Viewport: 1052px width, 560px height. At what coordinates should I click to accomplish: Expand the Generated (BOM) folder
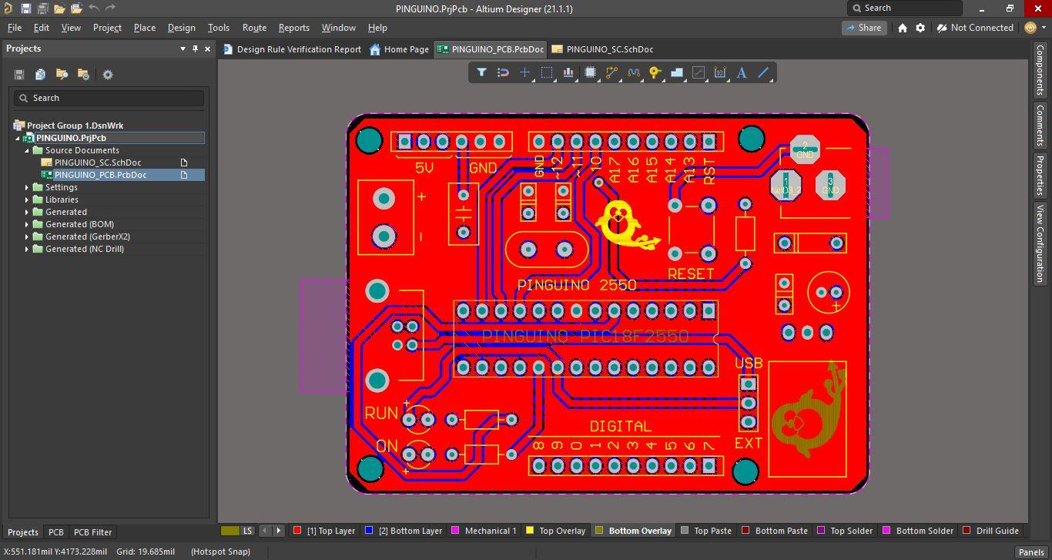click(x=27, y=224)
